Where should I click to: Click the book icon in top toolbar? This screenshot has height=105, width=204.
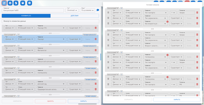tap(29, 3)
